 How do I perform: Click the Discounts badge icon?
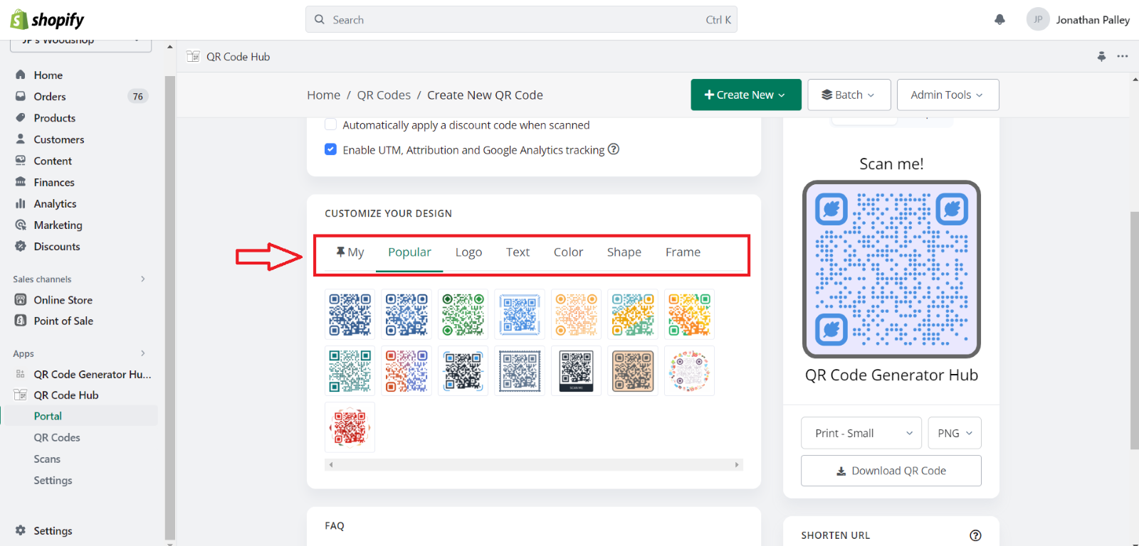[x=21, y=246]
